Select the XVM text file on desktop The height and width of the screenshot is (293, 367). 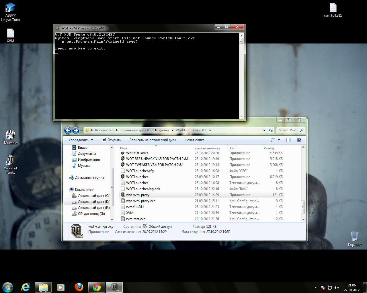click(10, 35)
